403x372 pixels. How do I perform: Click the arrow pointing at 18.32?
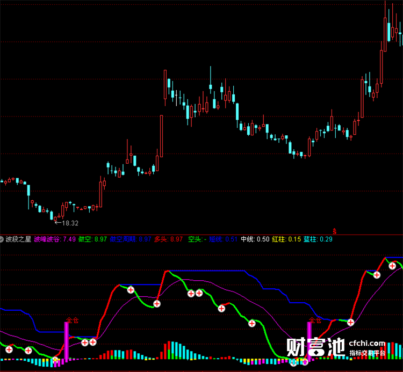(58, 223)
